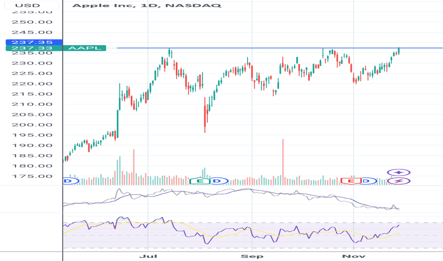Click the Nov label on time axis
The width and height of the screenshot is (443, 261).
pyautogui.click(x=354, y=256)
